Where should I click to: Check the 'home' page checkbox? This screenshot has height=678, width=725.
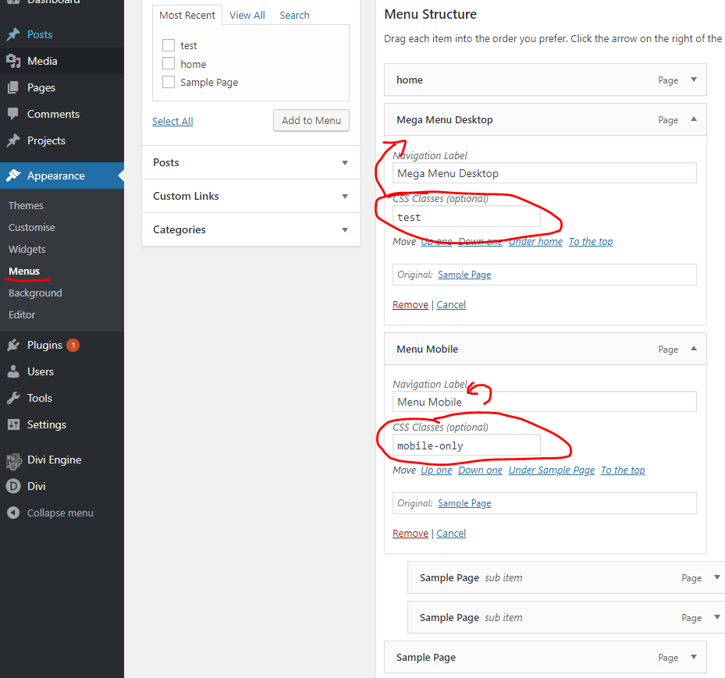click(169, 64)
